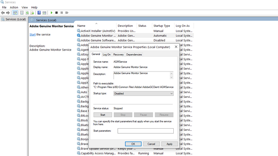Sort by the Startup Type column header

[163, 26]
